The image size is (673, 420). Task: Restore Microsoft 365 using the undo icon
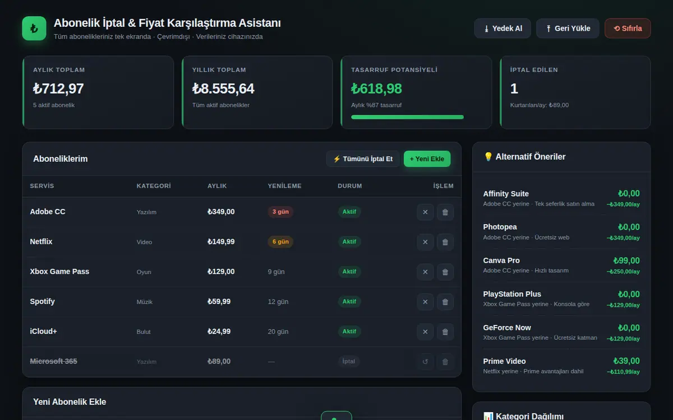coord(425,362)
